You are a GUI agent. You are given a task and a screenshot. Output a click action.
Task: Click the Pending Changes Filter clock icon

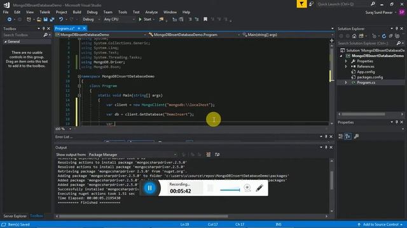[x=374, y=36]
